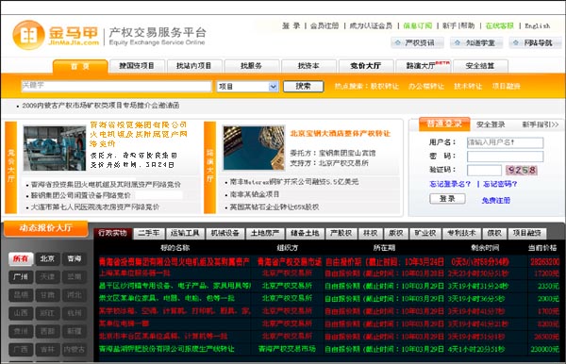Select the 机械设备 category tab
566x364 pixels.
pos(225,233)
